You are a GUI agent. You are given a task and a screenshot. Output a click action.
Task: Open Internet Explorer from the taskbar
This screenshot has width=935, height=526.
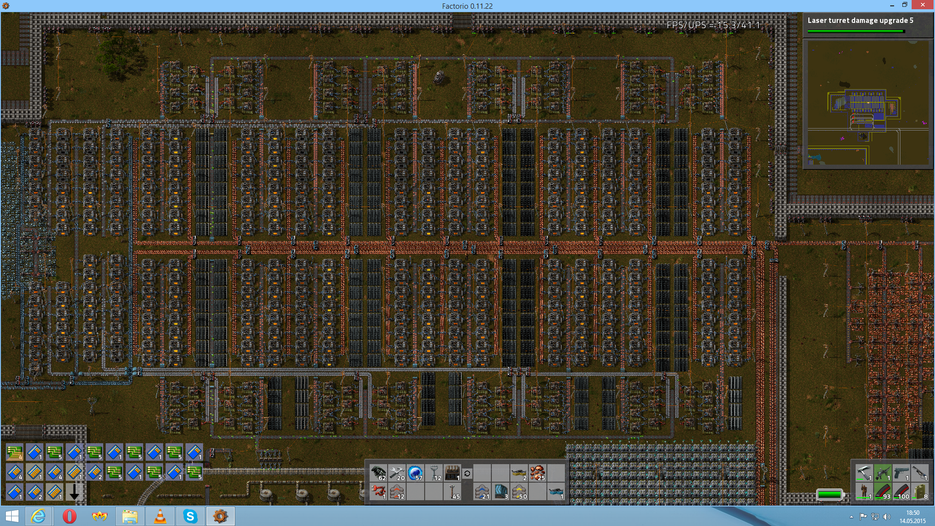tap(38, 516)
